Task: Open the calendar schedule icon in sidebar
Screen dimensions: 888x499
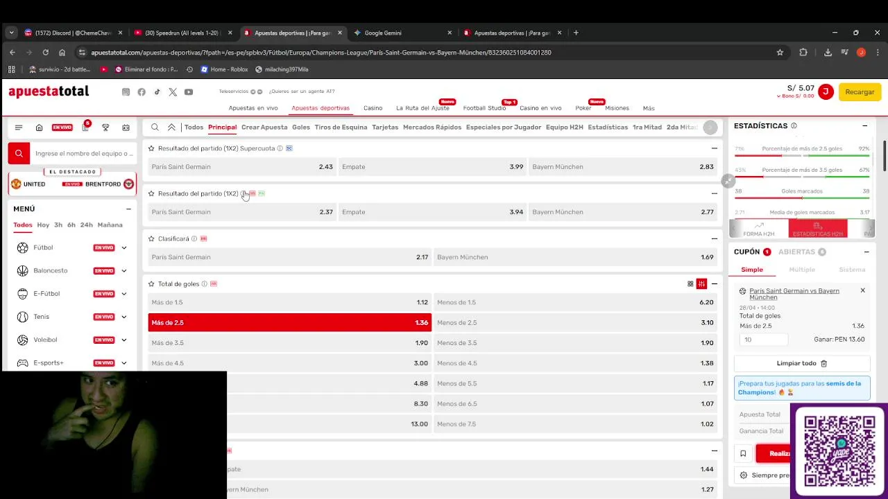Action: [126, 128]
